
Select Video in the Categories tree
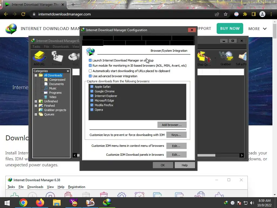[x=53, y=97]
